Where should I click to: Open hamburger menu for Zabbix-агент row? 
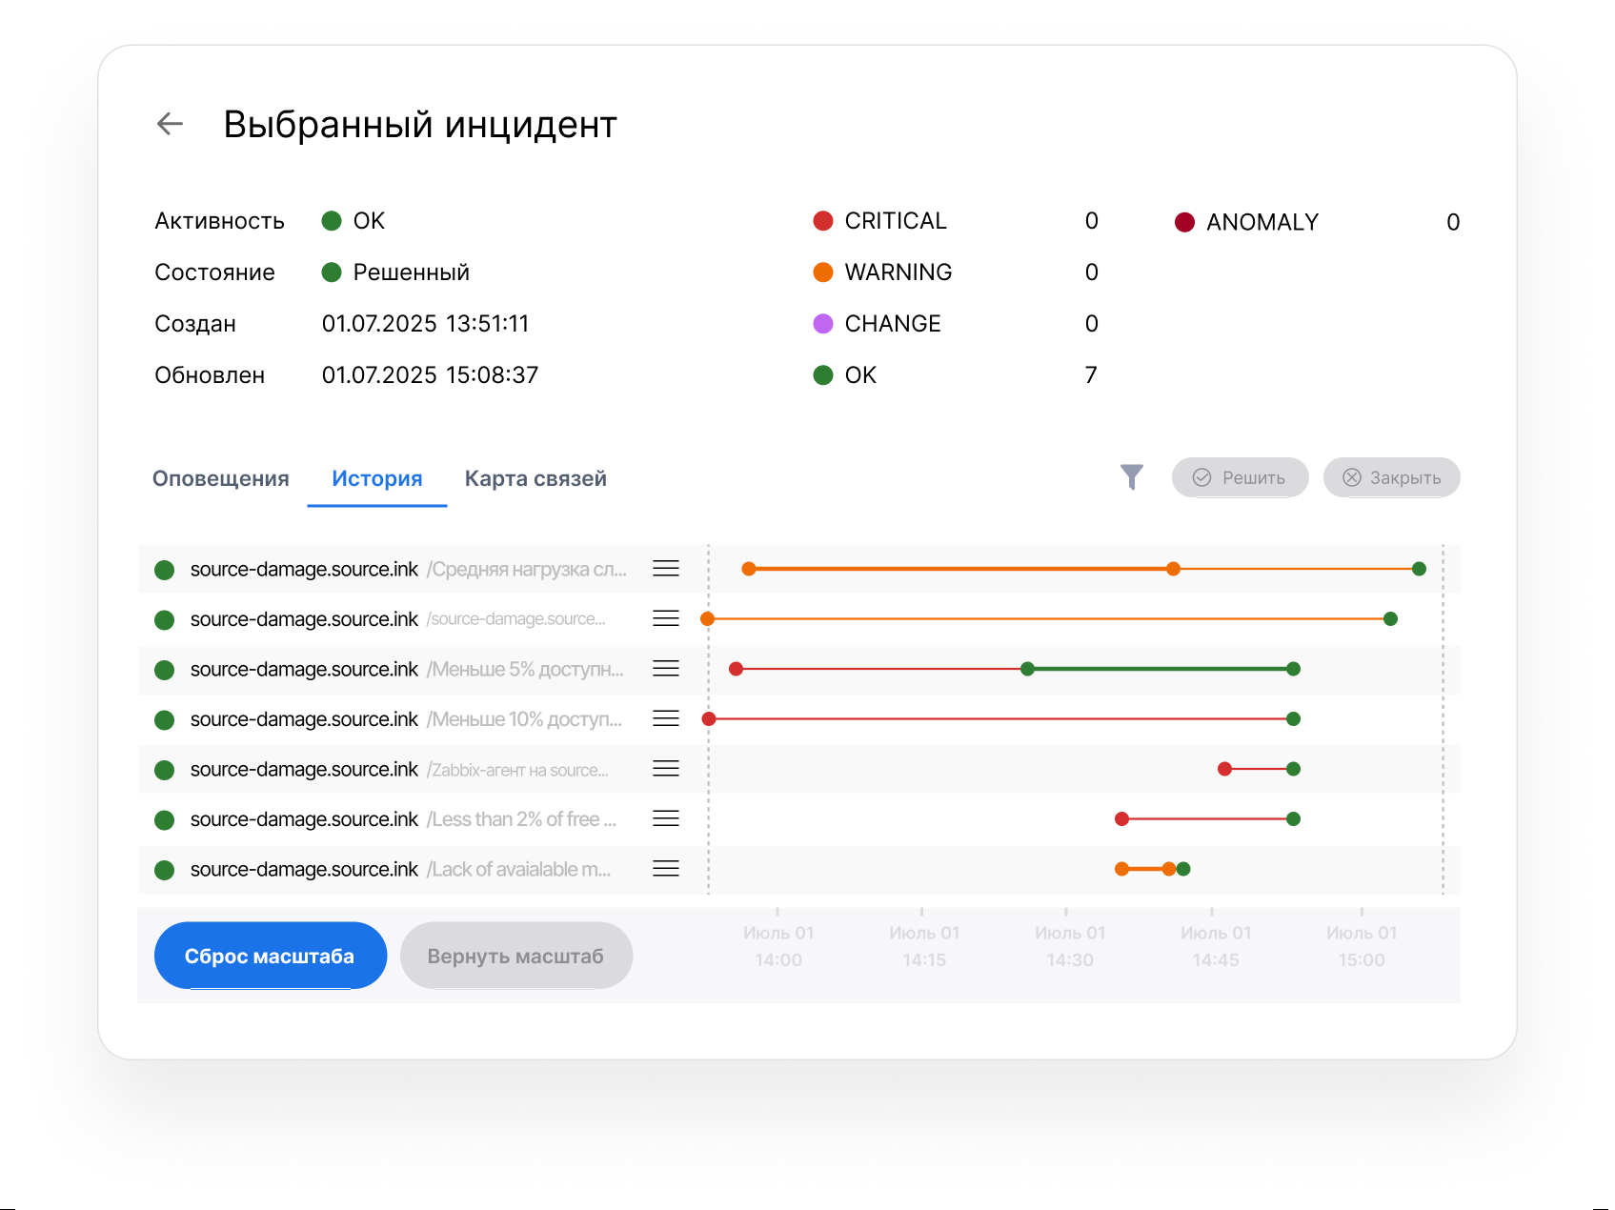[x=665, y=769]
